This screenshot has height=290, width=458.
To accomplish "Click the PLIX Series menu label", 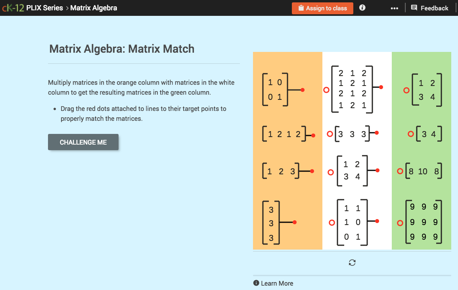I will click(x=44, y=8).
